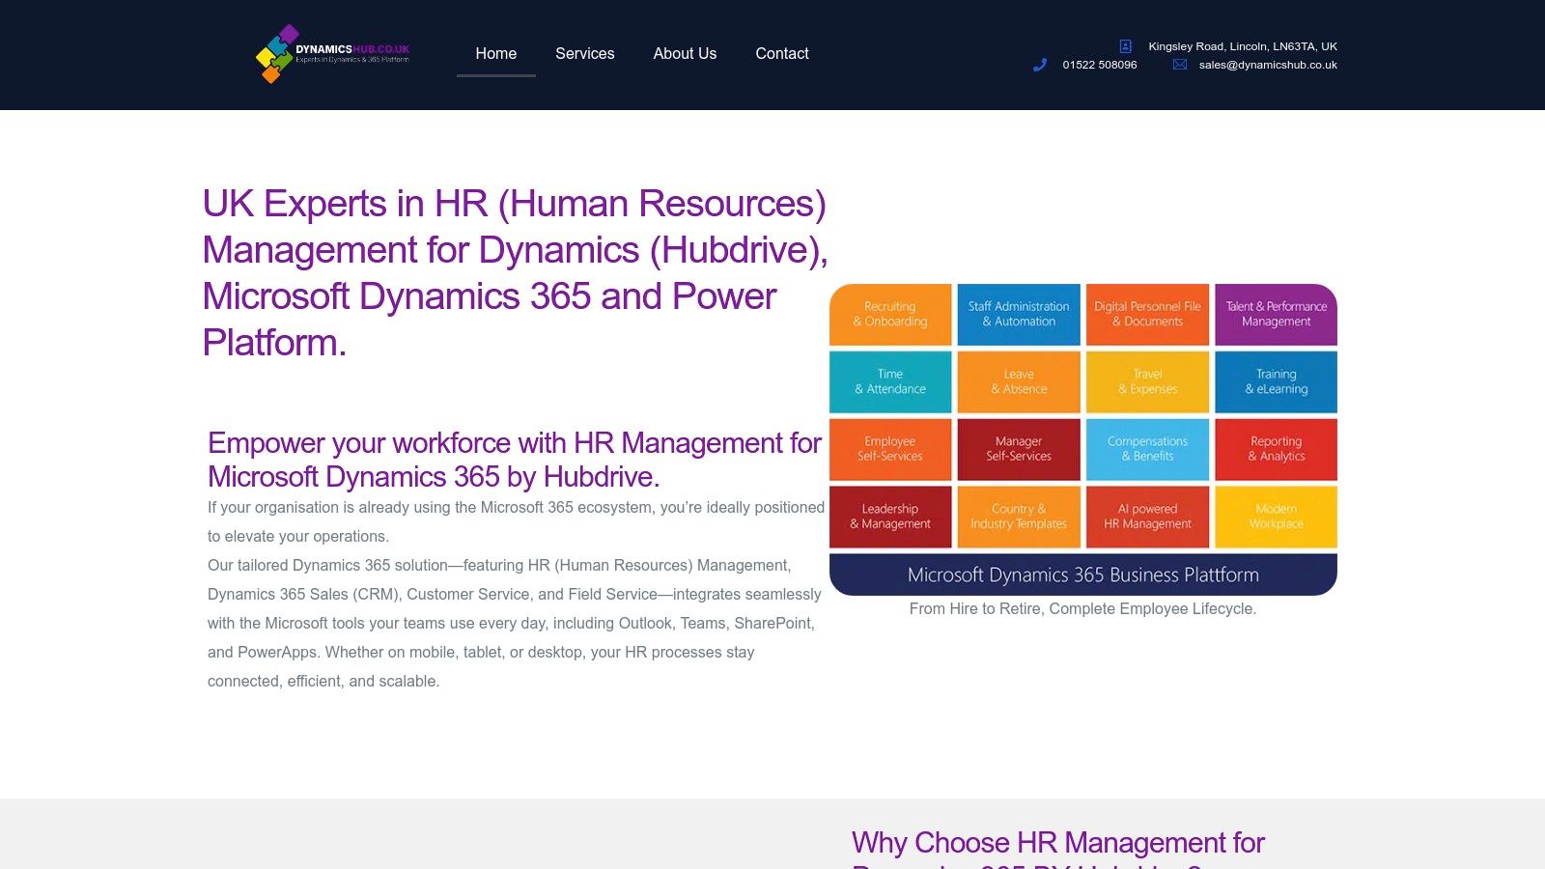Click the Reporting & Analytics tile
The image size is (1545, 869).
point(1276,449)
